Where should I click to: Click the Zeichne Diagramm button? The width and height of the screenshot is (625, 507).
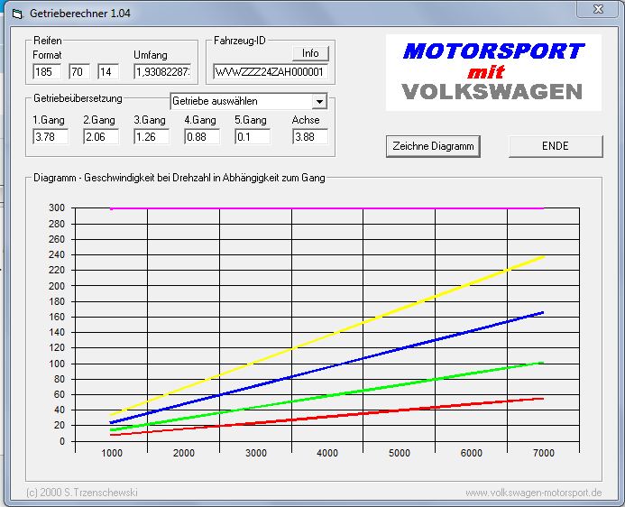point(433,146)
